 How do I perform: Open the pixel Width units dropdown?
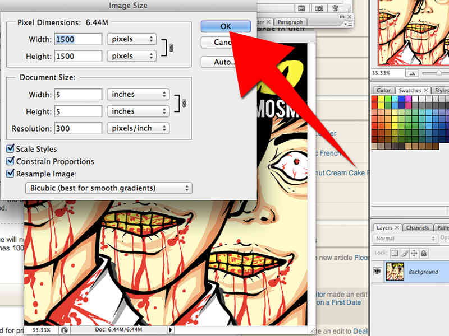coord(132,39)
